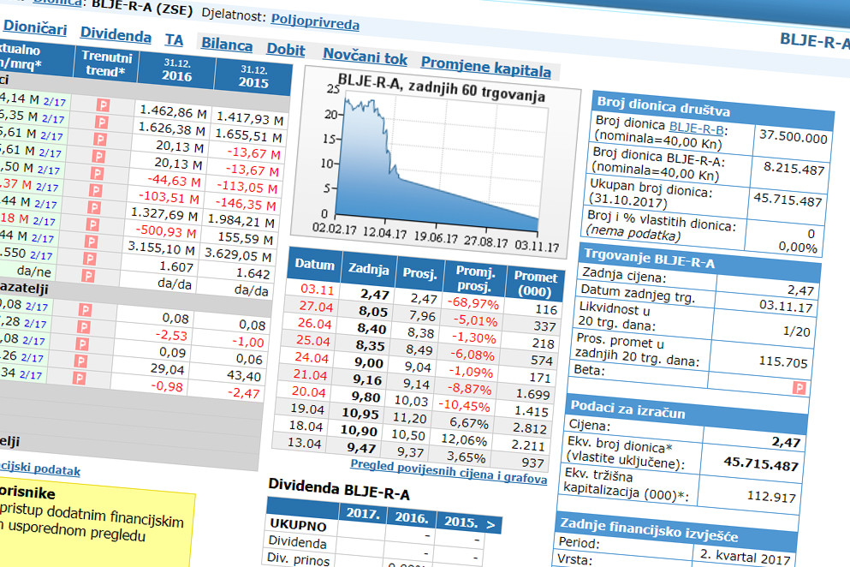Open the Dividenda tab

pyautogui.click(x=116, y=35)
